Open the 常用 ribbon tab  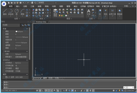pyautogui.click(x=11, y=6)
